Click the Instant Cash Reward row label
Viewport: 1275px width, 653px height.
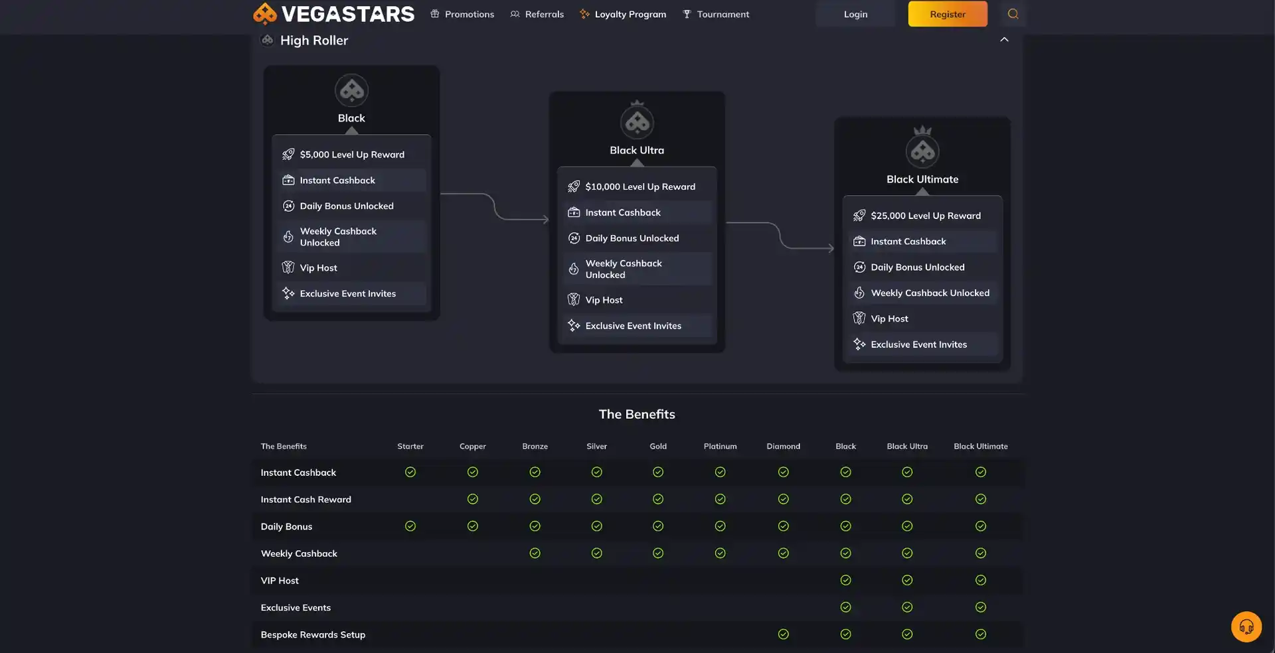point(306,500)
